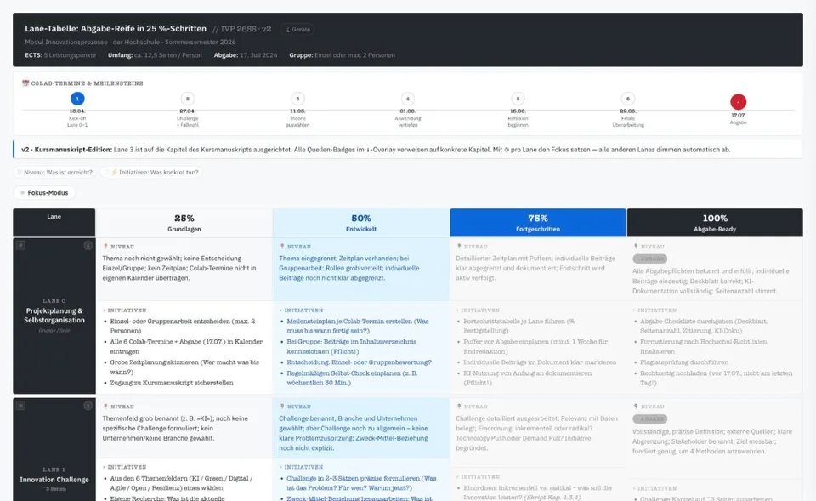Select the 75% Fortgeschritten column header
This screenshot has width=816, height=501.
tap(538, 223)
